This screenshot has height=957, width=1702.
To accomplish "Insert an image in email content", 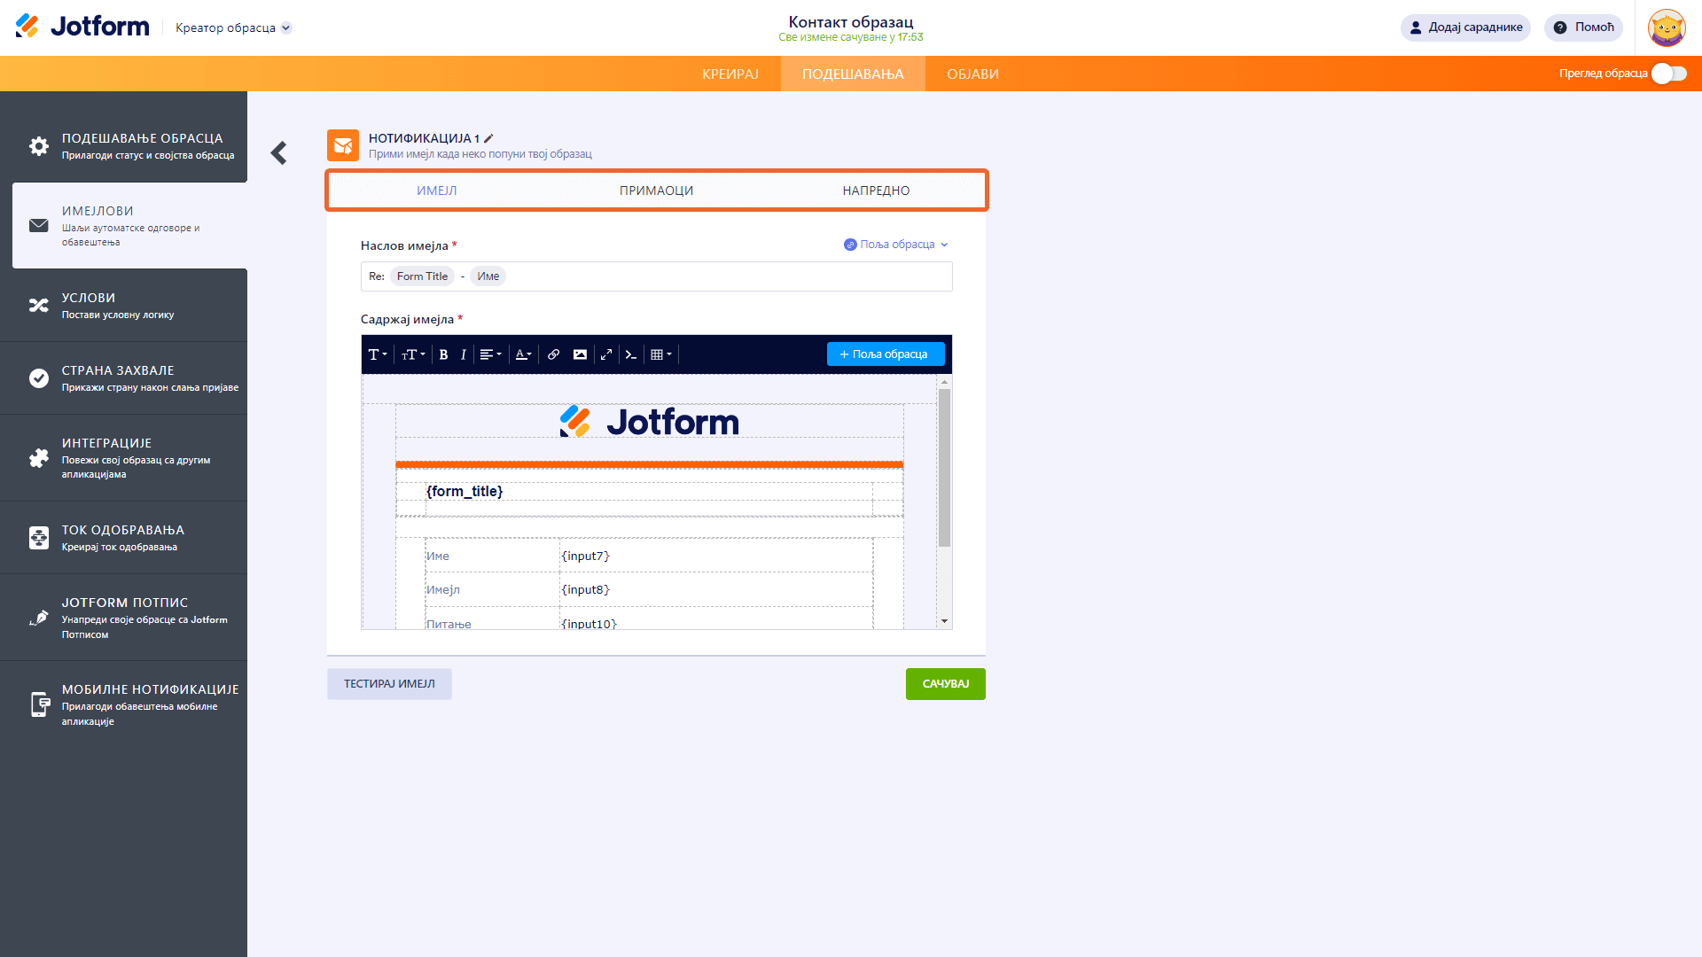I will [580, 354].
